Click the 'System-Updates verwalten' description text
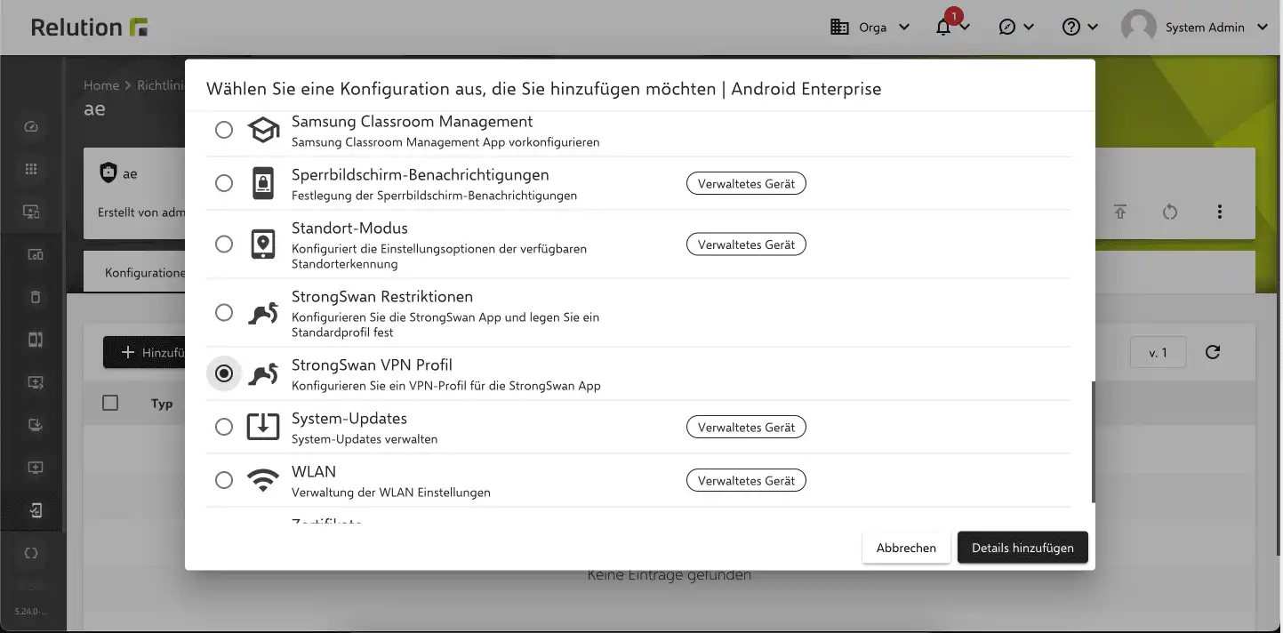The image size is (1283, 633). pyautogui.click(x=365, y=439)
